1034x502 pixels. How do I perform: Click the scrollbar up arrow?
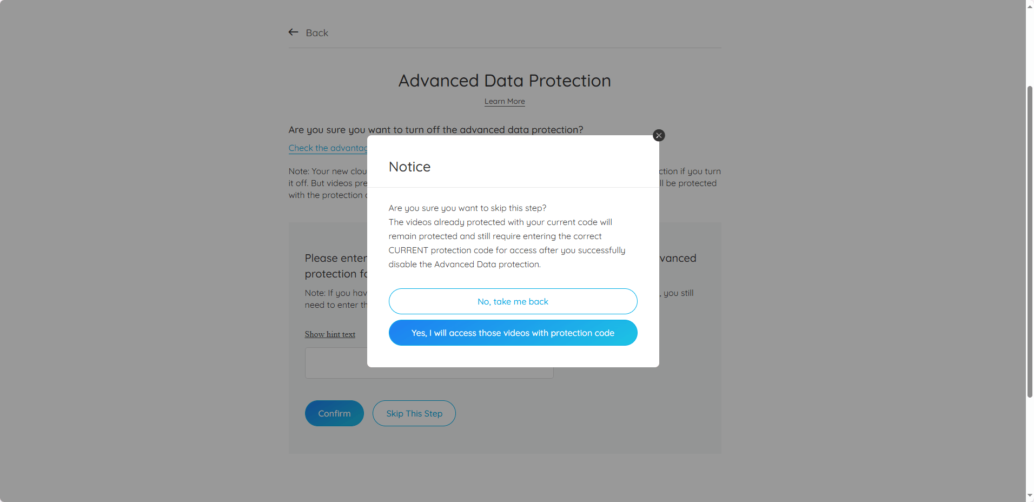click(x=1030, y=5)
